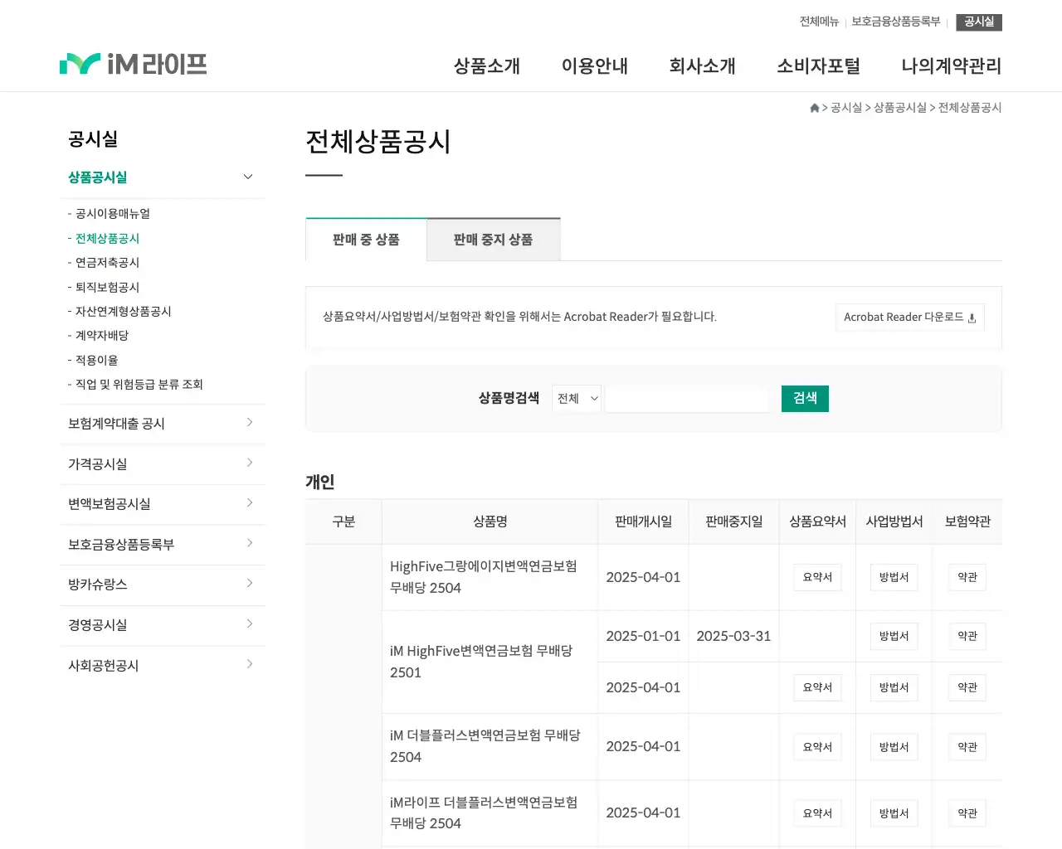This screenshot has width=1062, height=849.
Task: Open 방법서 for iM 더블플러스변액연금보험 2504
Action: [x=894, y=747]
